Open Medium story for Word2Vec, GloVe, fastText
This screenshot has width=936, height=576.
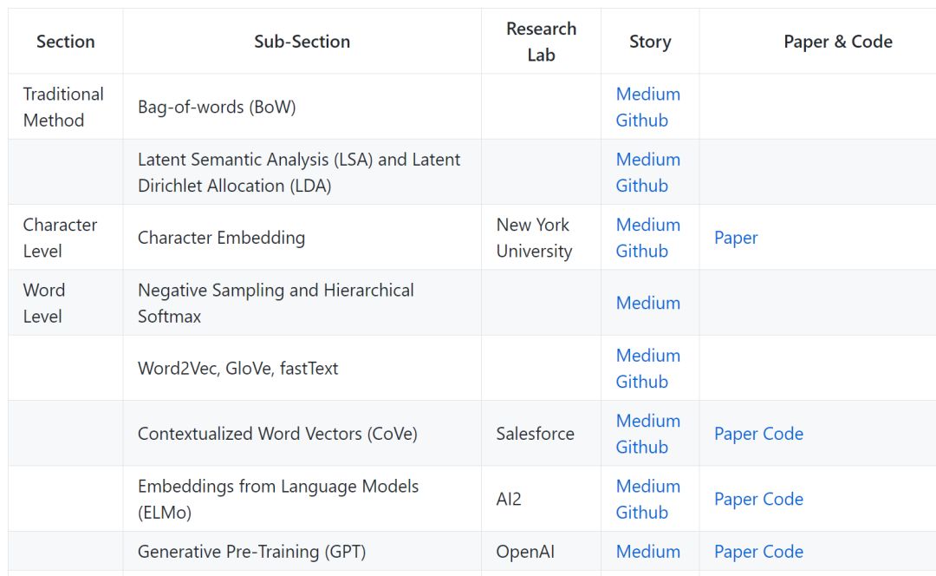647,356
